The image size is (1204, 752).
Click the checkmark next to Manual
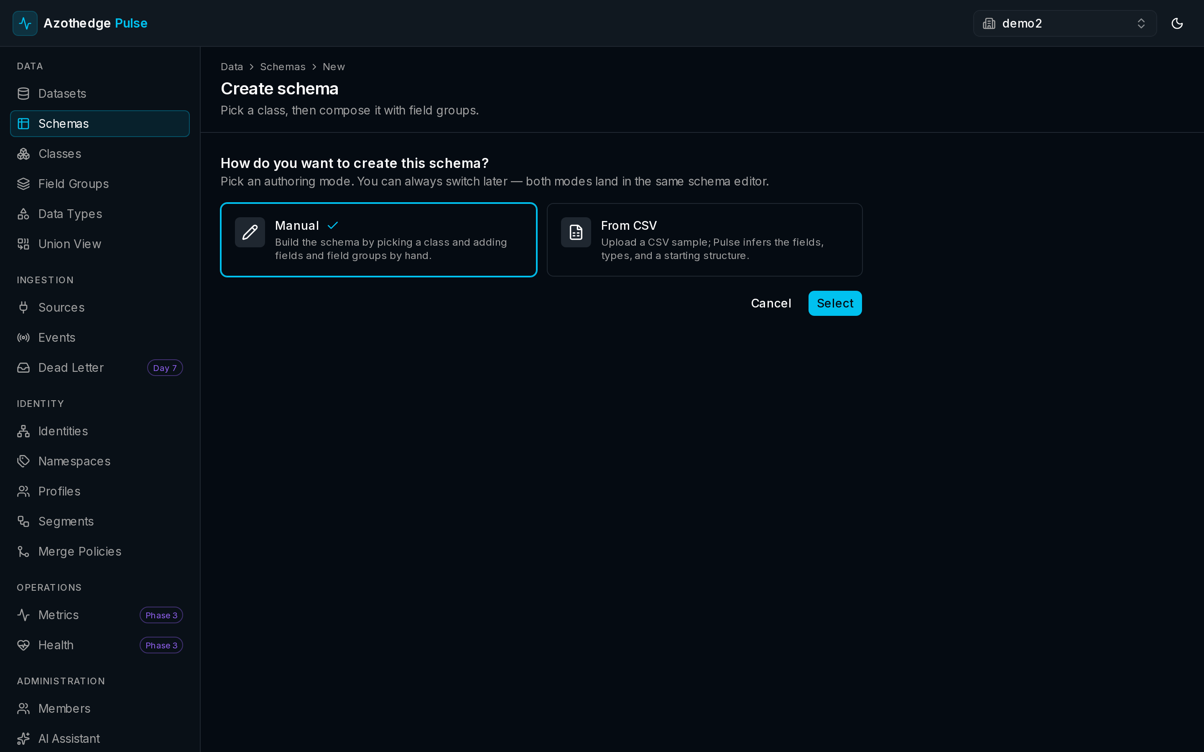[x=333, y=225]
